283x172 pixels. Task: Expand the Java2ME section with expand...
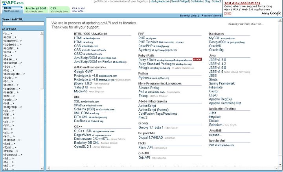tap(215, 135)
